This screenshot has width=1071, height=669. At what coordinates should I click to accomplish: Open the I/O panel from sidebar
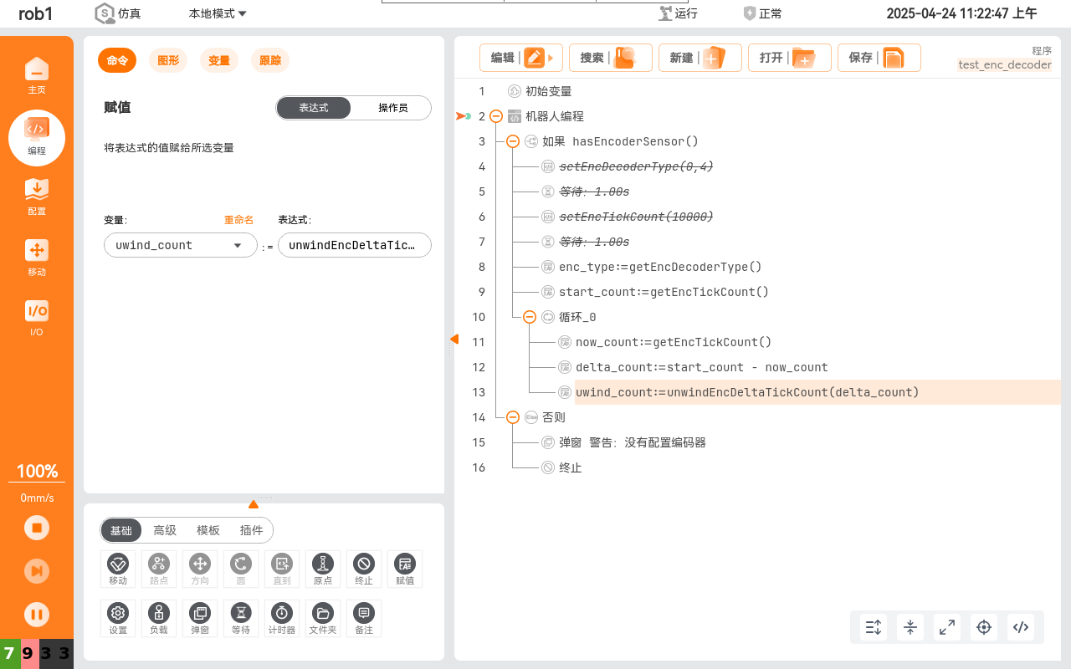pyautogui.click(x=37, y=318)
